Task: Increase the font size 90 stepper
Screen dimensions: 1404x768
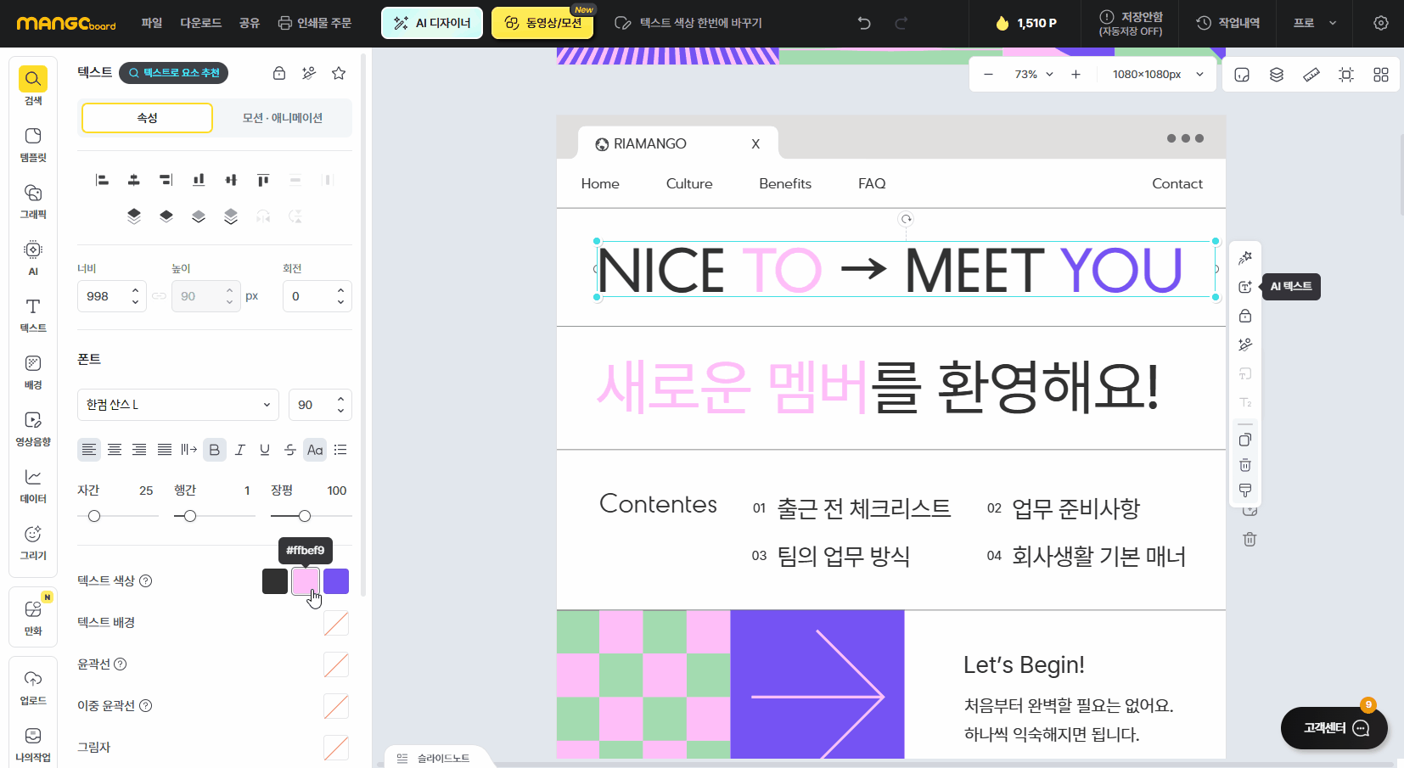Action: (340, 399)
